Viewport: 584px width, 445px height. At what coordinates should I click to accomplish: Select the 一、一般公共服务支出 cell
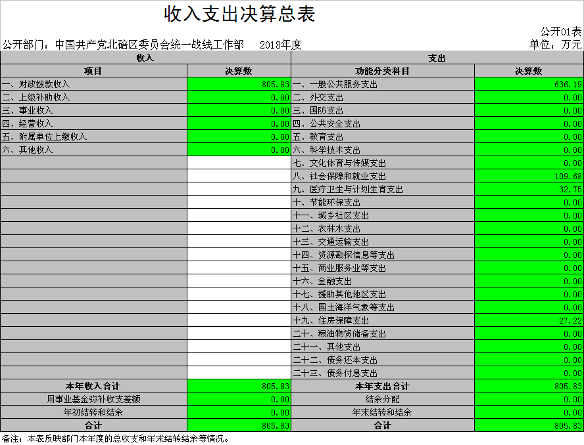(383, 84)
